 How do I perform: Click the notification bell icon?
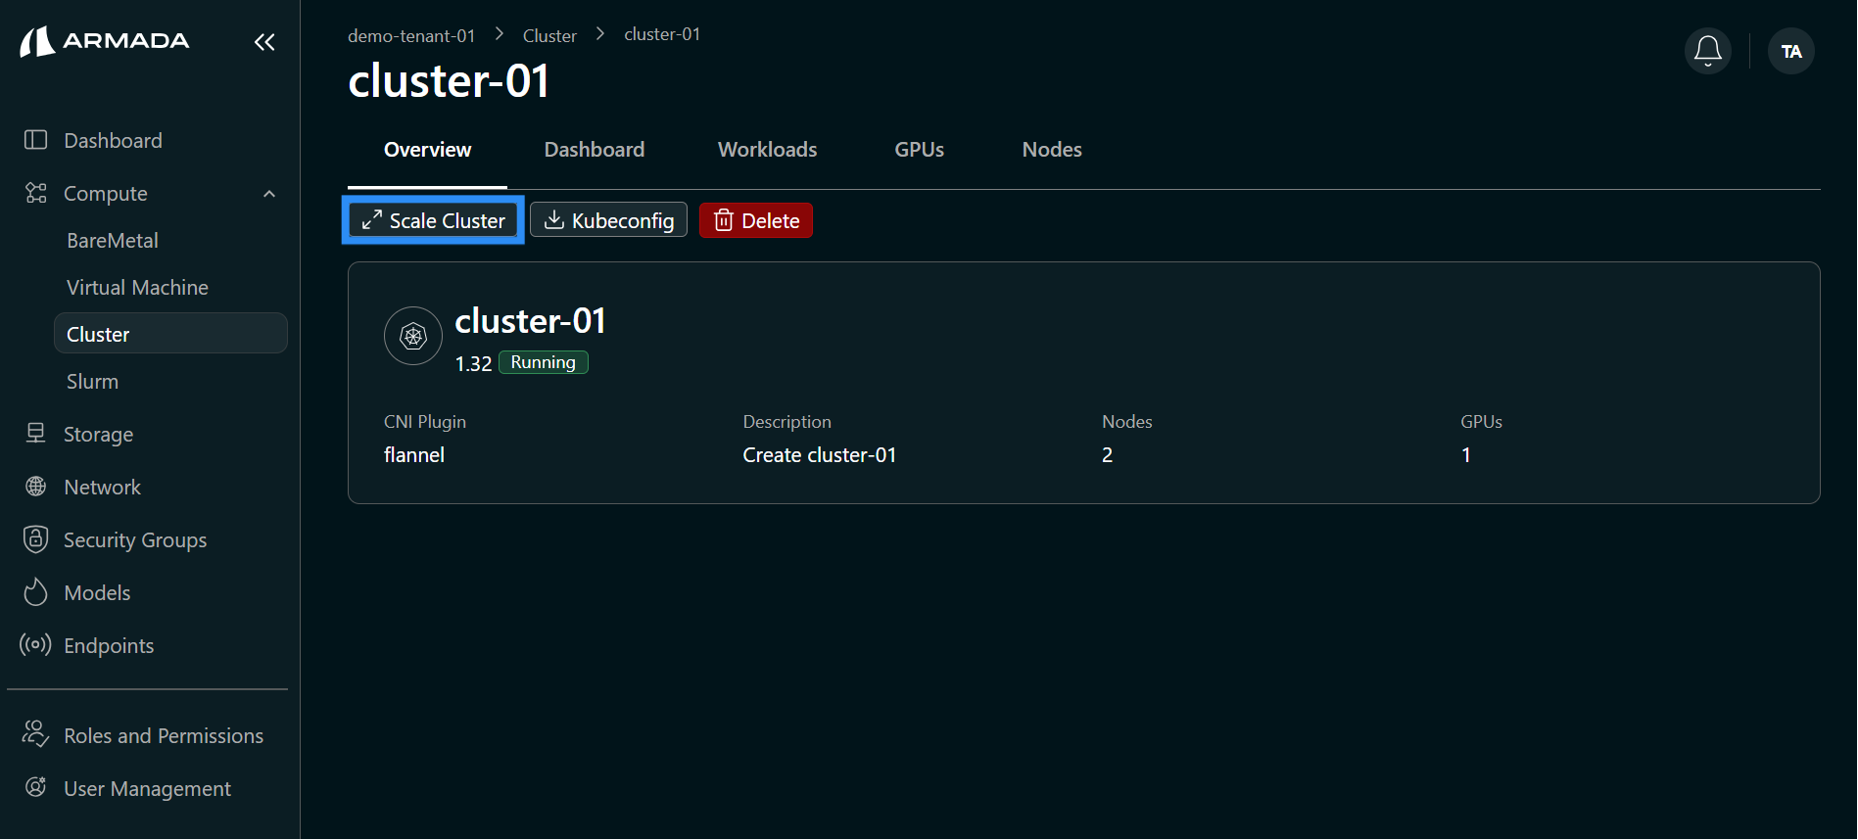point(1707,51)
